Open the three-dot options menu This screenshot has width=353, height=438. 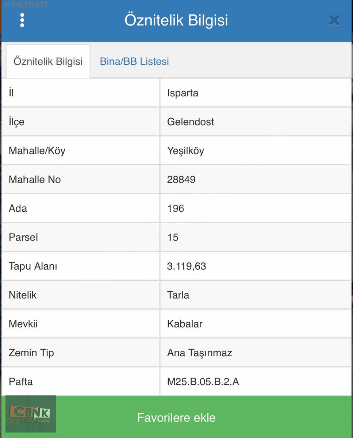[x=22, y=20]
